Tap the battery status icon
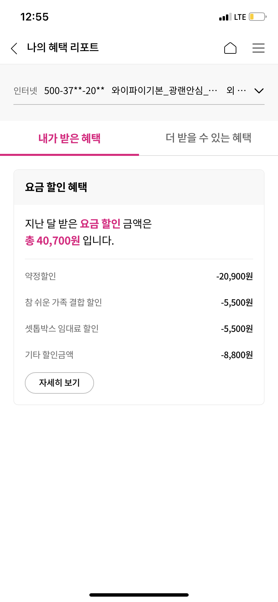278x602 pixels. click(x=258, y=17)
